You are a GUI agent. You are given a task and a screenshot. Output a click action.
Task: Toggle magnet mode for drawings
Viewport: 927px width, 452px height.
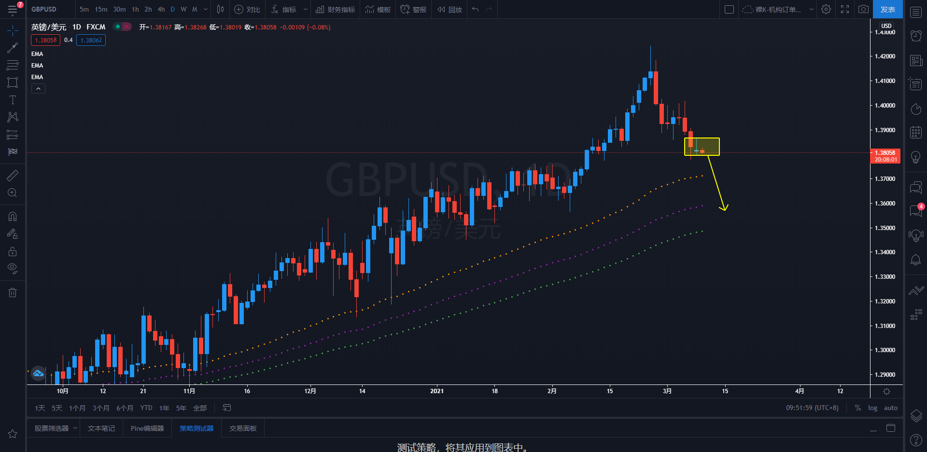(x=13, y=217)
